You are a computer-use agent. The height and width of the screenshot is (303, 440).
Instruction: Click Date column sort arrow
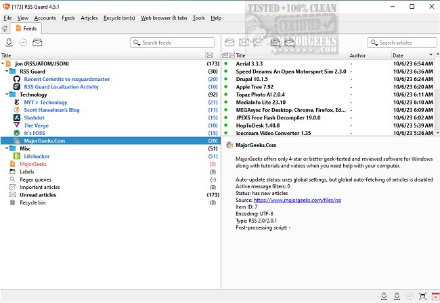(x=431, y=55)
